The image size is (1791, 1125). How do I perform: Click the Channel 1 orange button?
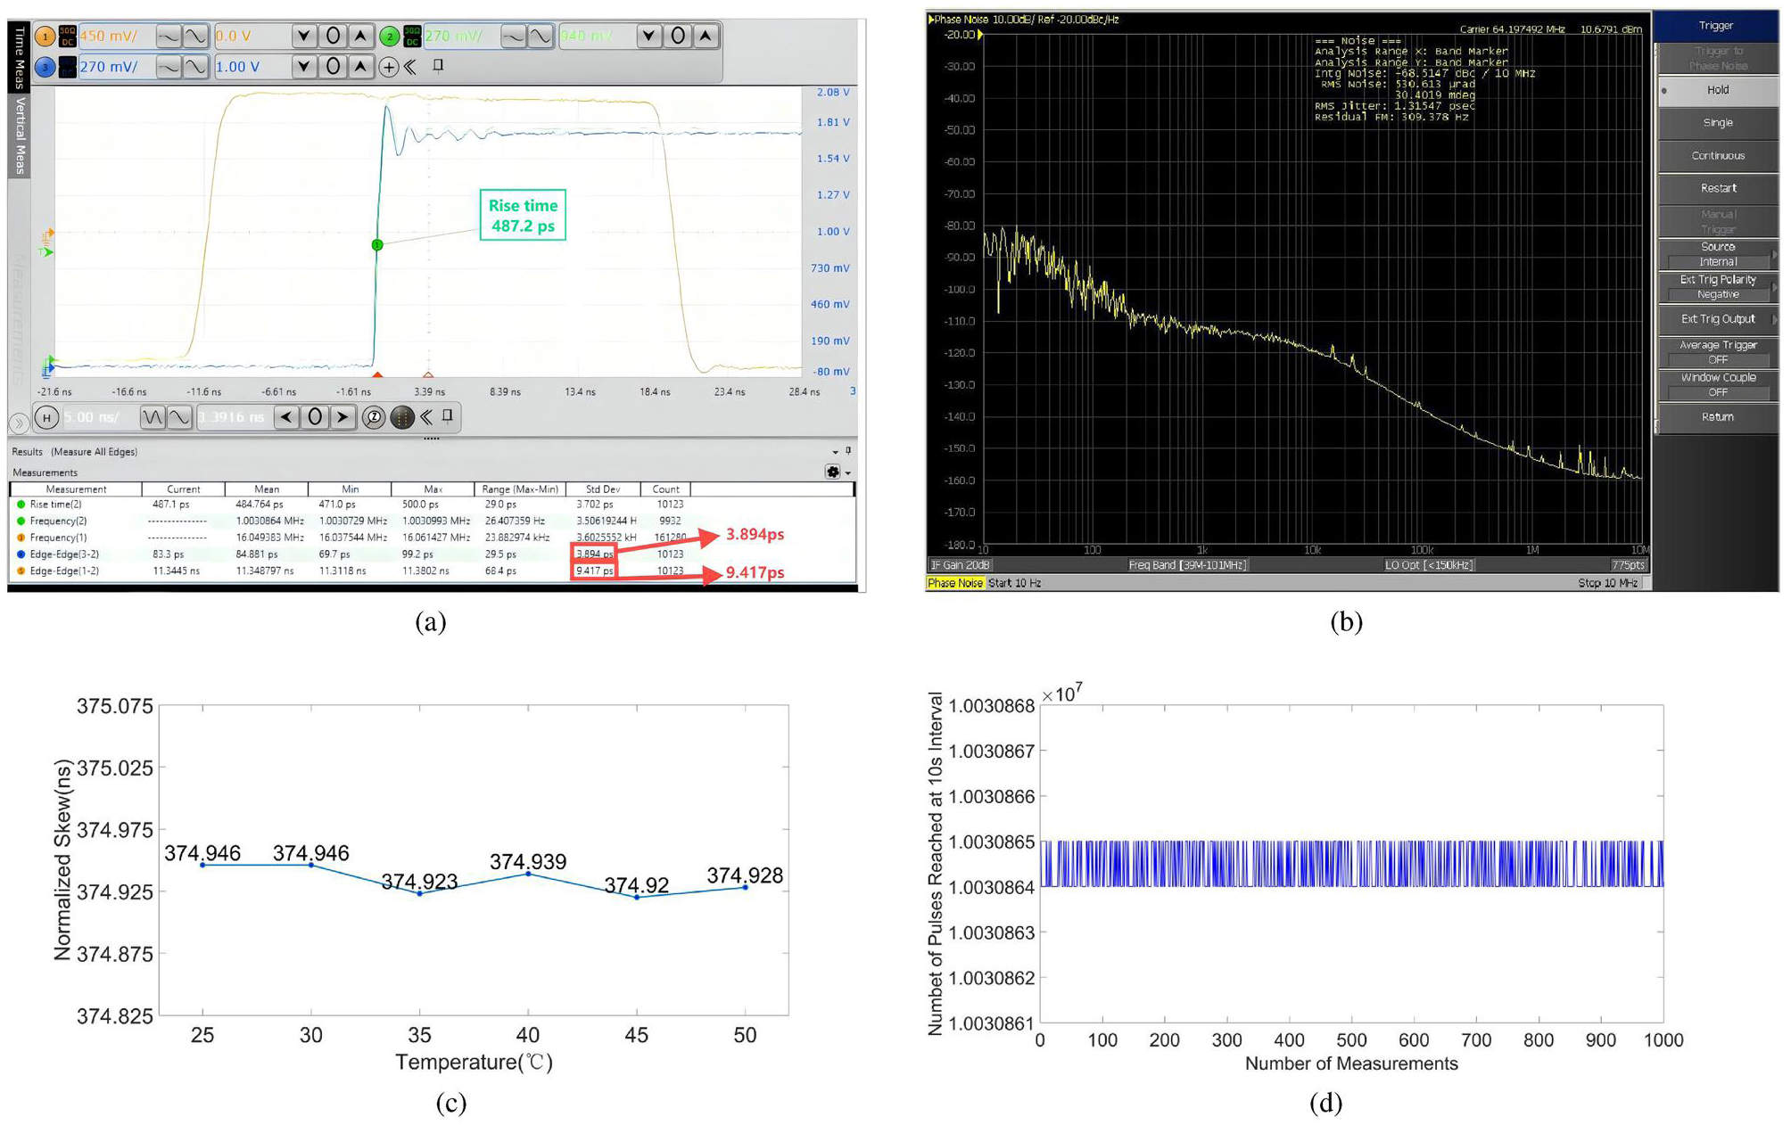[45, 37]
